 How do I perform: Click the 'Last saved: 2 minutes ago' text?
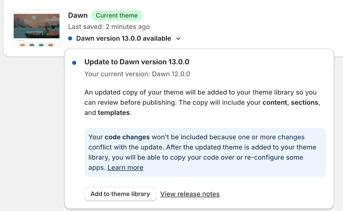pos(109,27)
